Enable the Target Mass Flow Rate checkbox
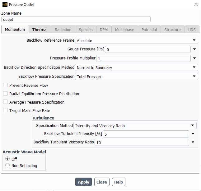 coord(5,110)
